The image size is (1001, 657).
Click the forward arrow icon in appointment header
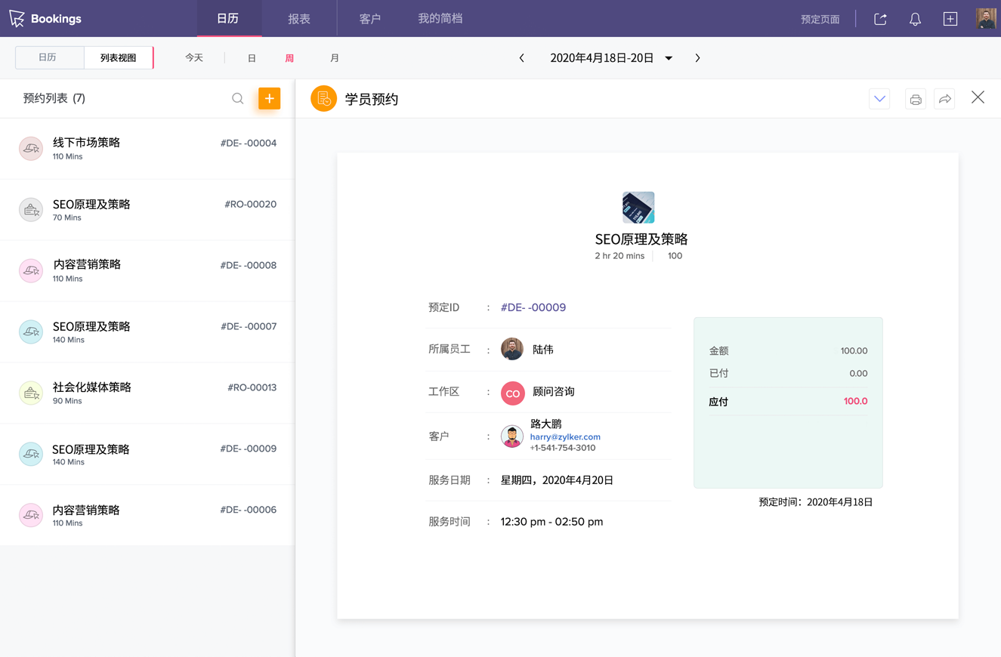tap(944, 99)
